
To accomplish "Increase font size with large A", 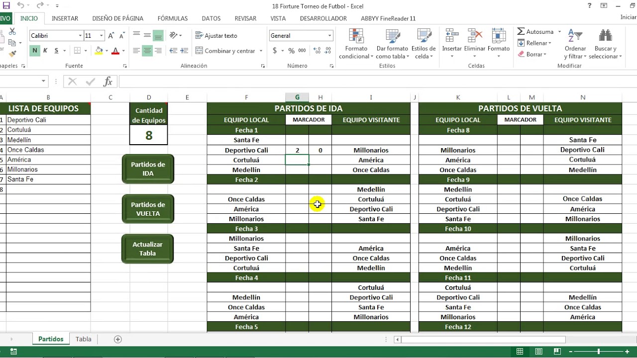I will pyautogui.click(x=111, y=36).
